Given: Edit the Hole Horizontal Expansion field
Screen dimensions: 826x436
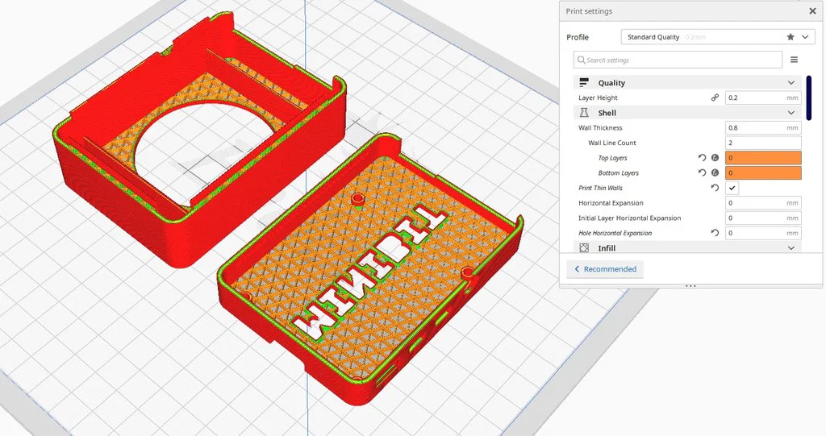Looking at the screenshot, I should pos(763,233).
